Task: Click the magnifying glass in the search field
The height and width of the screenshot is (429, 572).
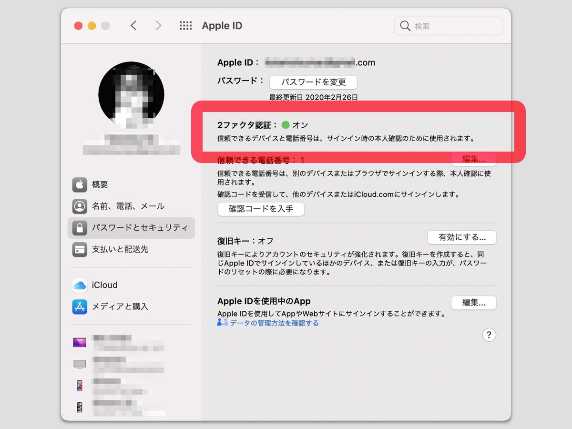Action: click(405, 26)
